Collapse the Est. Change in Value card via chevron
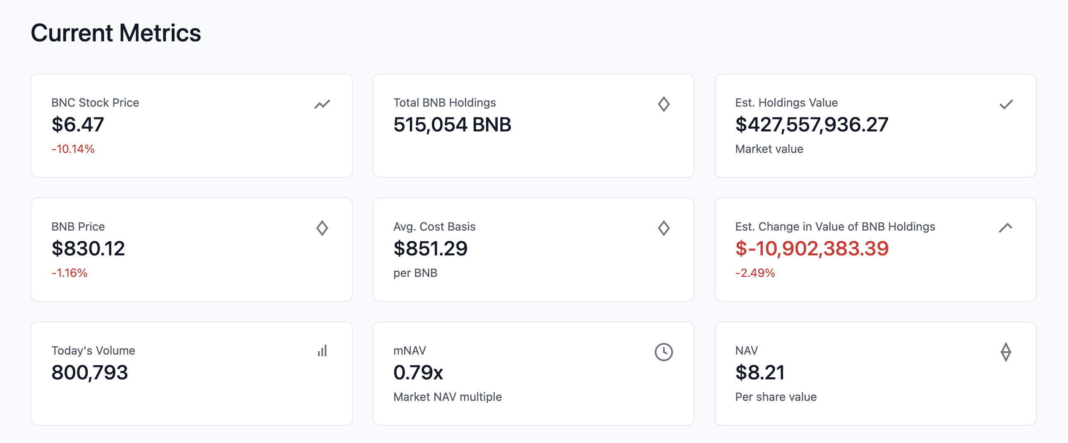This screenshot has height=443, width=1068. [x=1005, y=228]
